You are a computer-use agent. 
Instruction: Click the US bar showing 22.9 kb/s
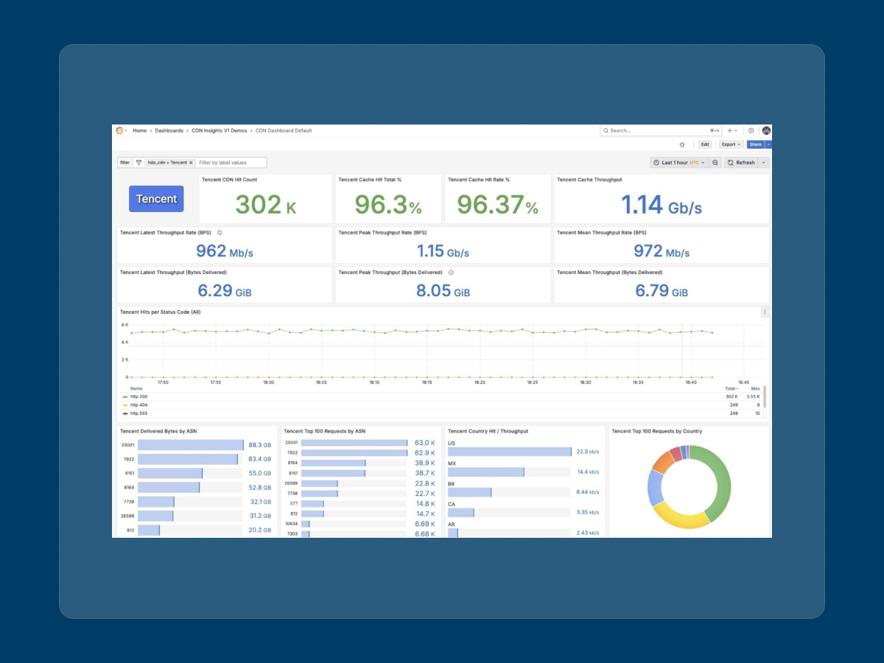(510, 452)
